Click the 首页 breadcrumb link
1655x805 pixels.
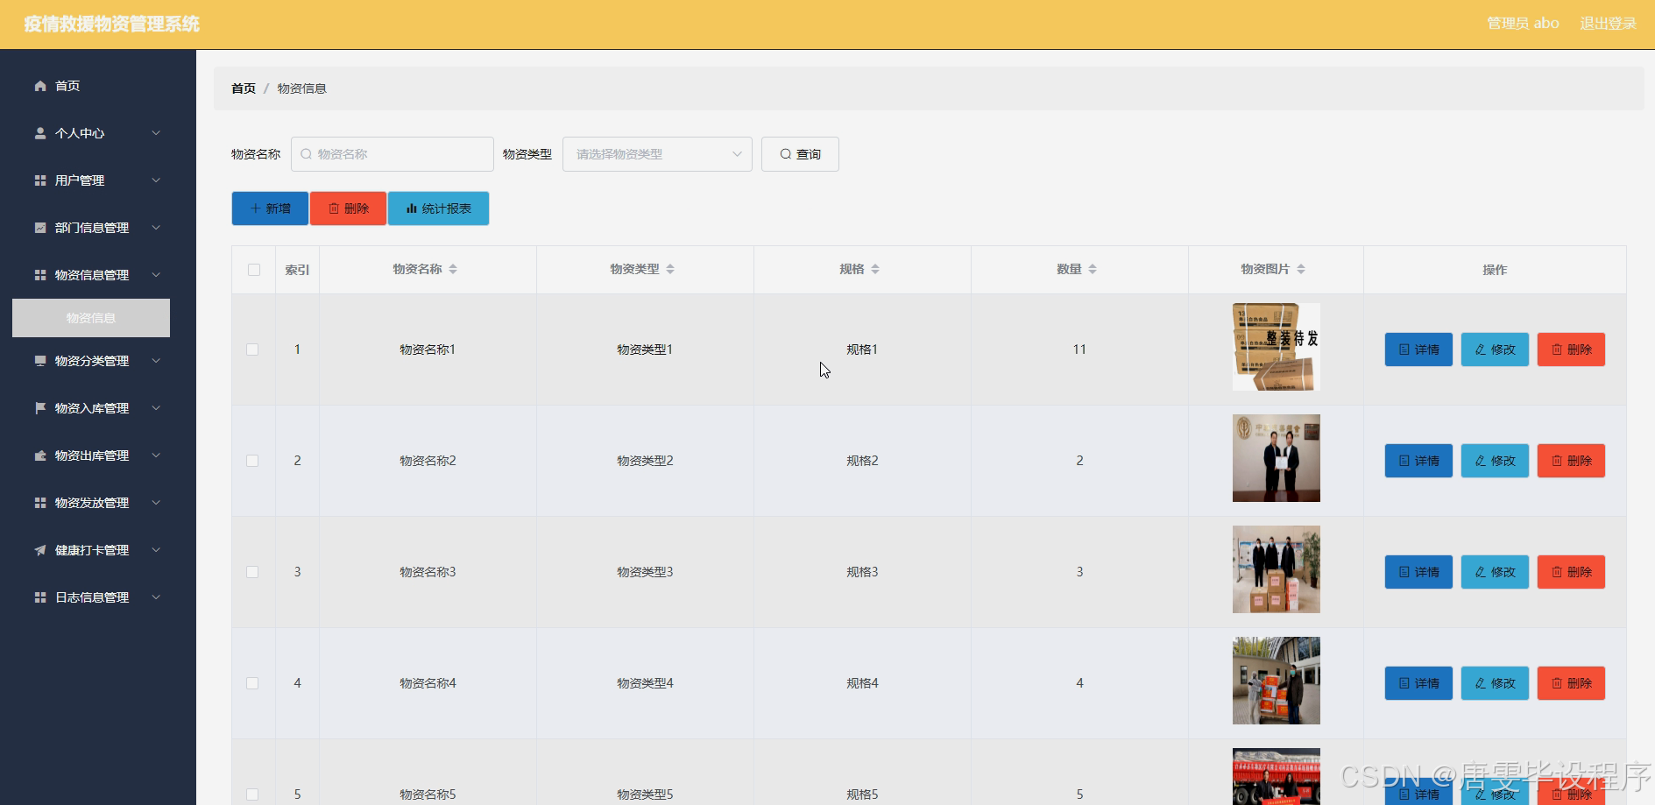pyautogui.click(x=244, y=88)
